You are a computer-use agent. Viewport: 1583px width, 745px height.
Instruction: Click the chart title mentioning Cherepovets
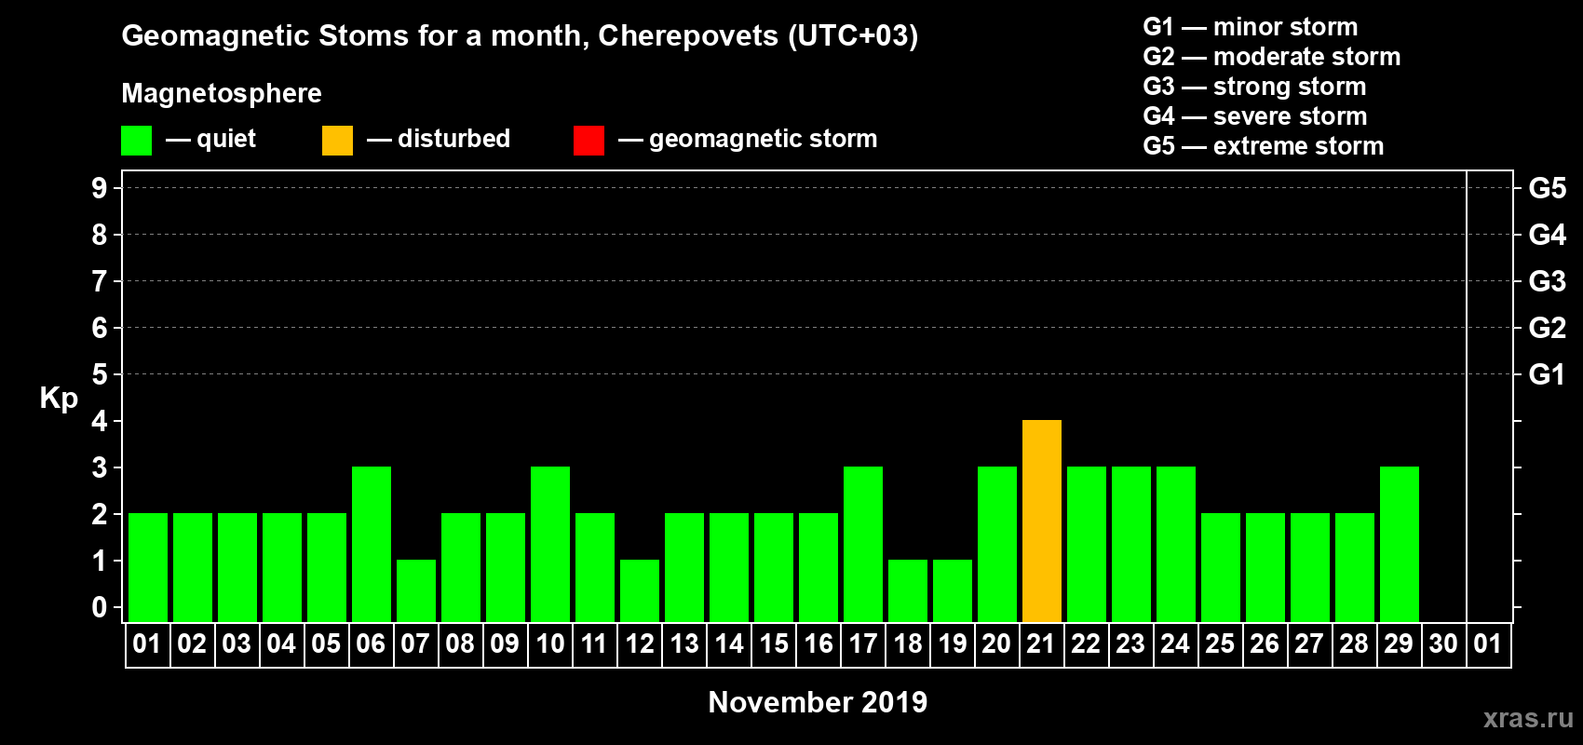click(x=520, y=35)
